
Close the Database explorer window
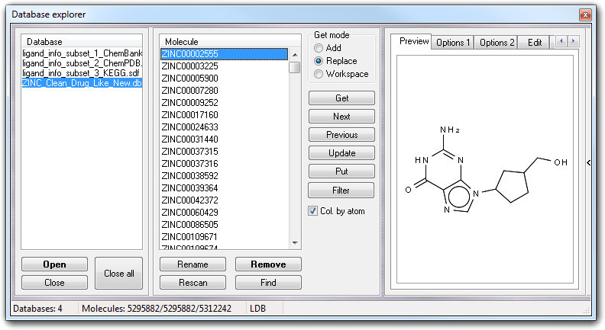(584, 14)
